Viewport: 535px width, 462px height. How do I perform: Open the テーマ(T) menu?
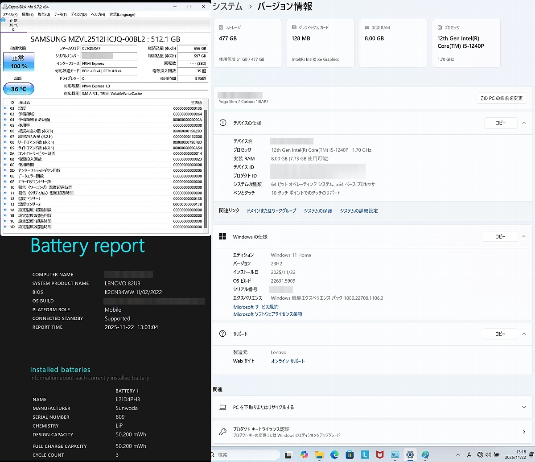click(60, 14)
